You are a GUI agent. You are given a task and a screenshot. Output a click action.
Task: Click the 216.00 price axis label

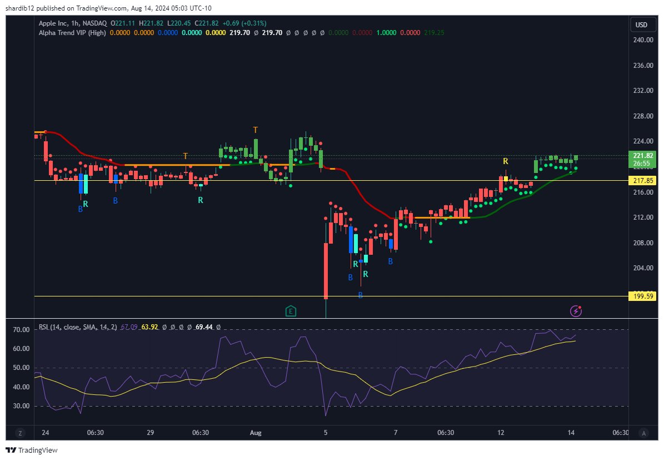click(643, 192)
